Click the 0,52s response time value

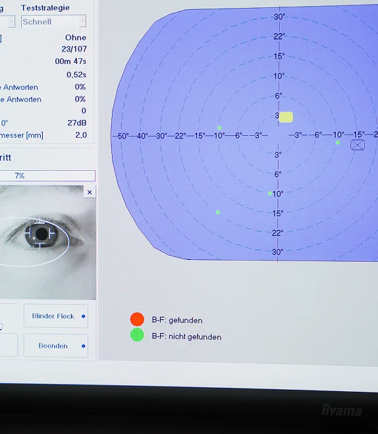click(x=76, y=75)
